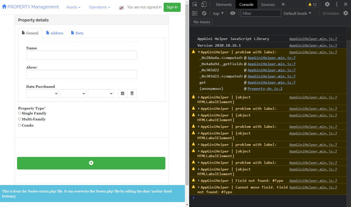Open AppGiniHelper.min.js:7 link beside Version line
The image size is (351, 207).
coord(313,45)
